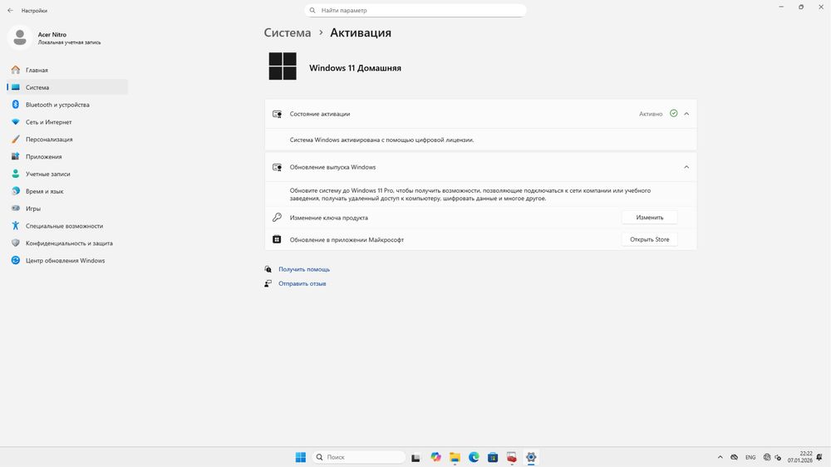Select Система in the sidebar

(x=67, y=87)
